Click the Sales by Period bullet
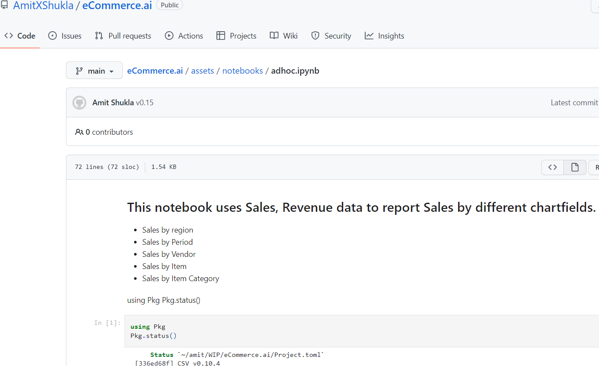 point(167,242)
